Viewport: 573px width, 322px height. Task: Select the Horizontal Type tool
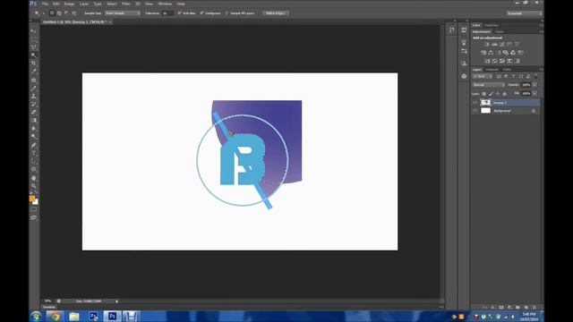[x=34, y=153]
